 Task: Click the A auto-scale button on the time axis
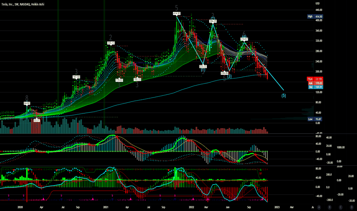[319, 207]
